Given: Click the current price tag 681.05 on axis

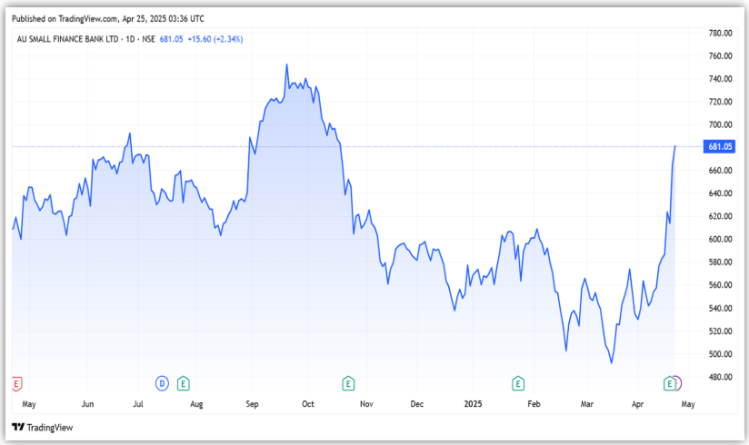Looking at the screenshot, I should [x=719, y=146].
